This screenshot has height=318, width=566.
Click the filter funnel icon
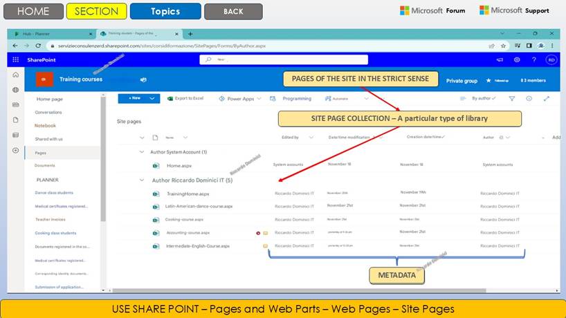(512, 99)
